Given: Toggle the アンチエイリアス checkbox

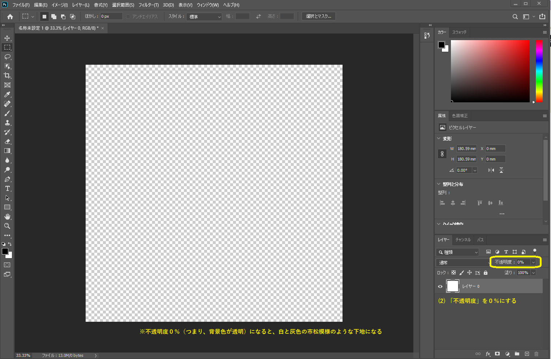Looking at the screenshot, I should 128,17.
